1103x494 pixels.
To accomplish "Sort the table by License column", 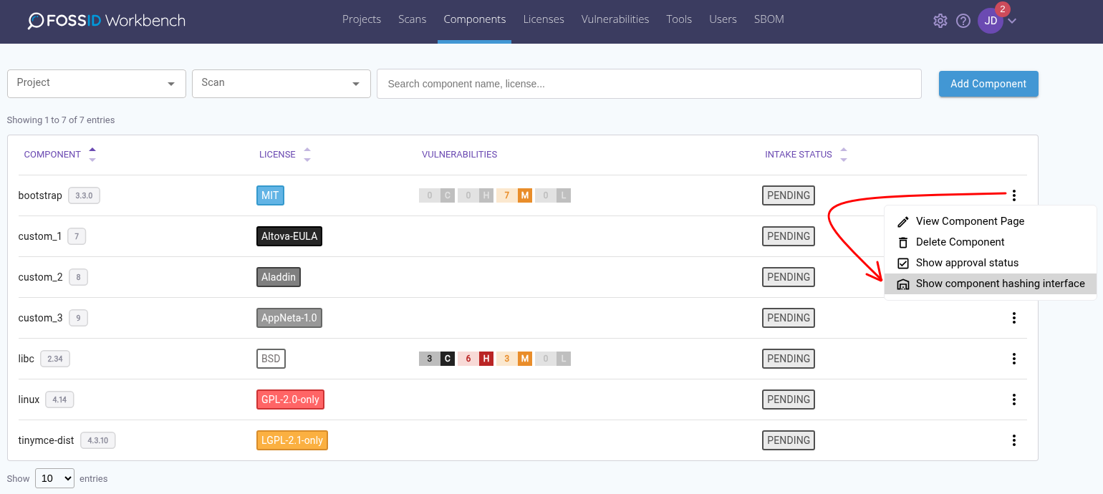I will (x=285, y=155).
